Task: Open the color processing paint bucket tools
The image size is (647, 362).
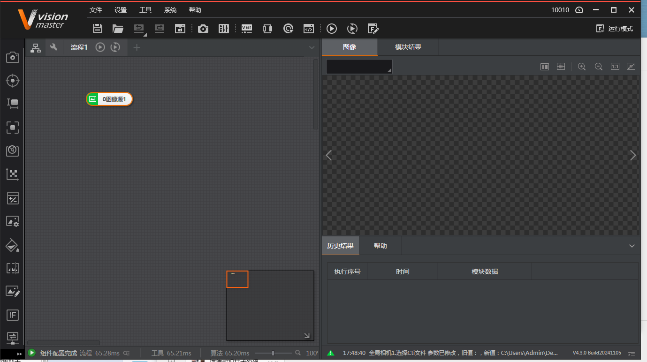Action: (12, 245)
